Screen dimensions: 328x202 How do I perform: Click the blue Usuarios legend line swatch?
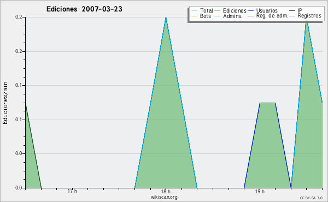click(250, 11)
